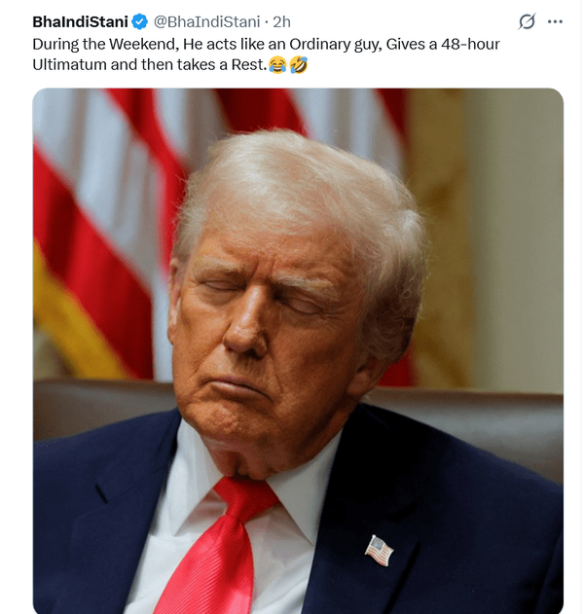Screen dimensions: 584x614
Task: Open the post via the 2h timestamp
Action: tap(281, 22)
